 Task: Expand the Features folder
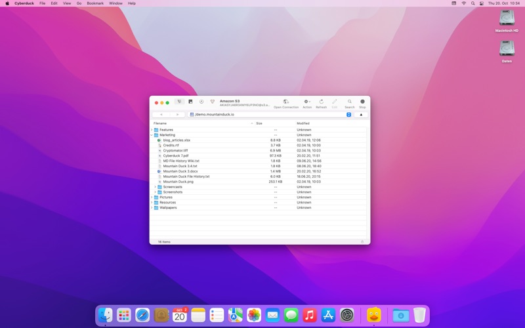[x=152, y=130]
